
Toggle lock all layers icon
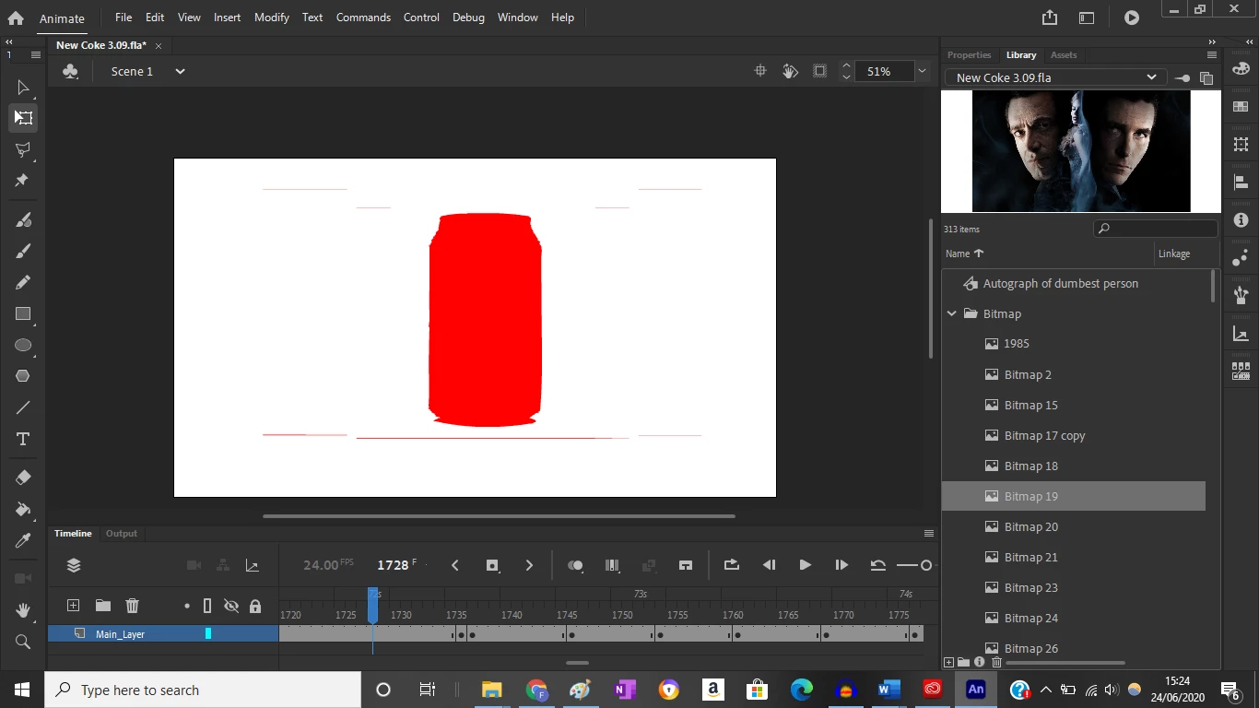pos(255,606)
